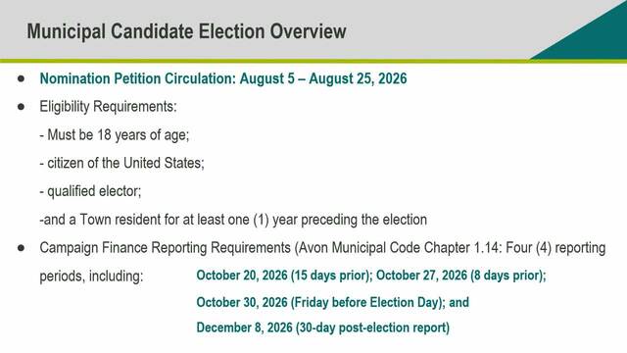This screenshot has width=627, height=353.
Task: Click the Town resident one year requirement line
Action: (233, 220)
